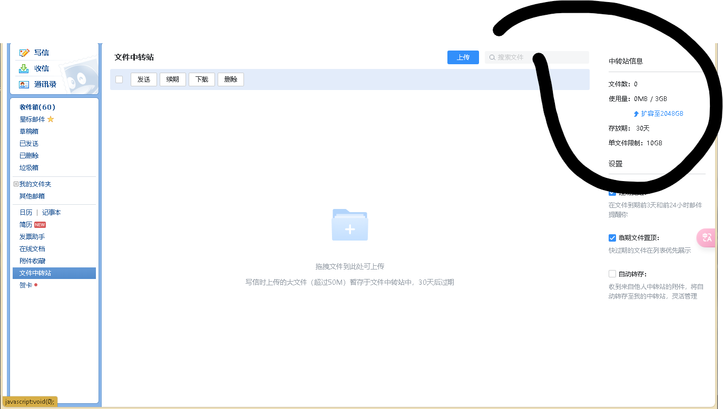Open 收件箱(60) inbox folder
The width and height of the screenshot is (723, 409).
37,107
